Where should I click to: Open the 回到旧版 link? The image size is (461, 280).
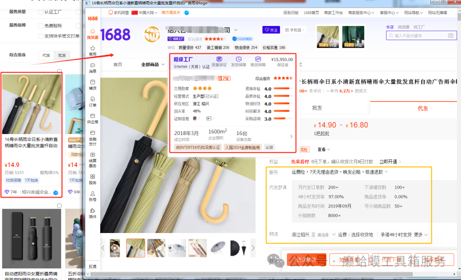point(291,13)
